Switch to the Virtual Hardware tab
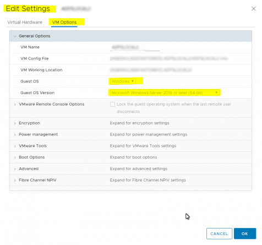This screenshot has height=245, width=262. click(x=25, y=22)
